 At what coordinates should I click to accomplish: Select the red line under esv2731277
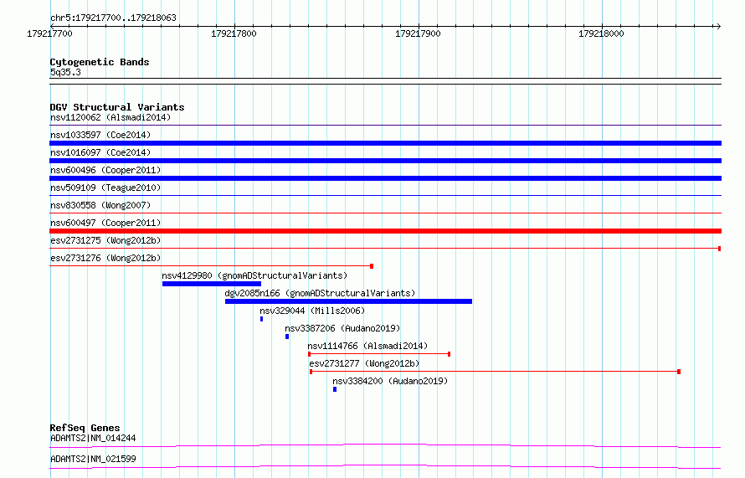point(495,372)
